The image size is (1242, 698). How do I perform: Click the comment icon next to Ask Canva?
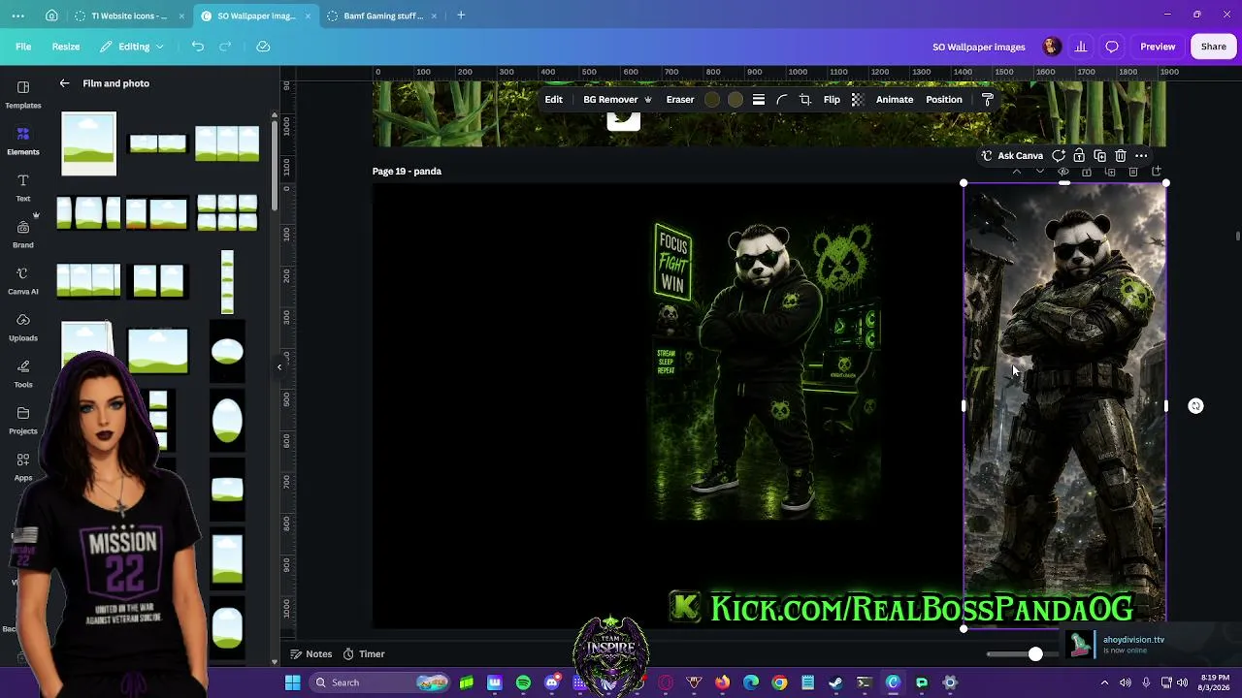point(1059,156)
